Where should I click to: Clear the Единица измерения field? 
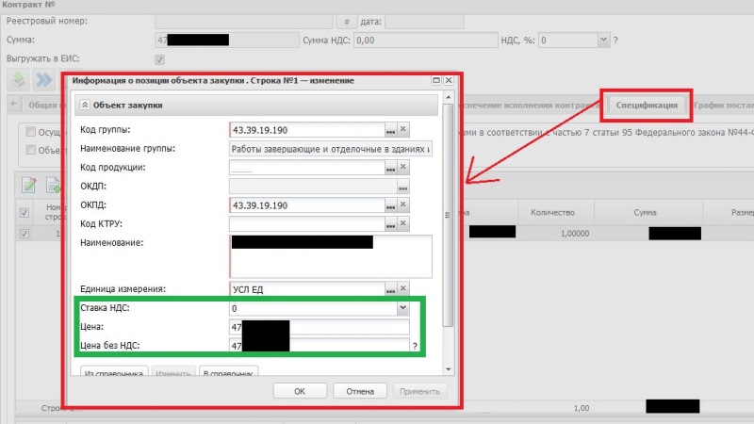click(403, 289)
